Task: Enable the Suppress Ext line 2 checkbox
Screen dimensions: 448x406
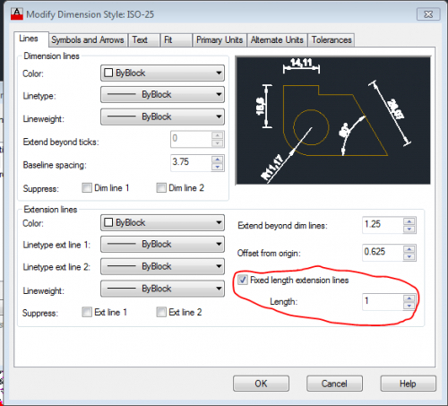Action: (161, 312)
